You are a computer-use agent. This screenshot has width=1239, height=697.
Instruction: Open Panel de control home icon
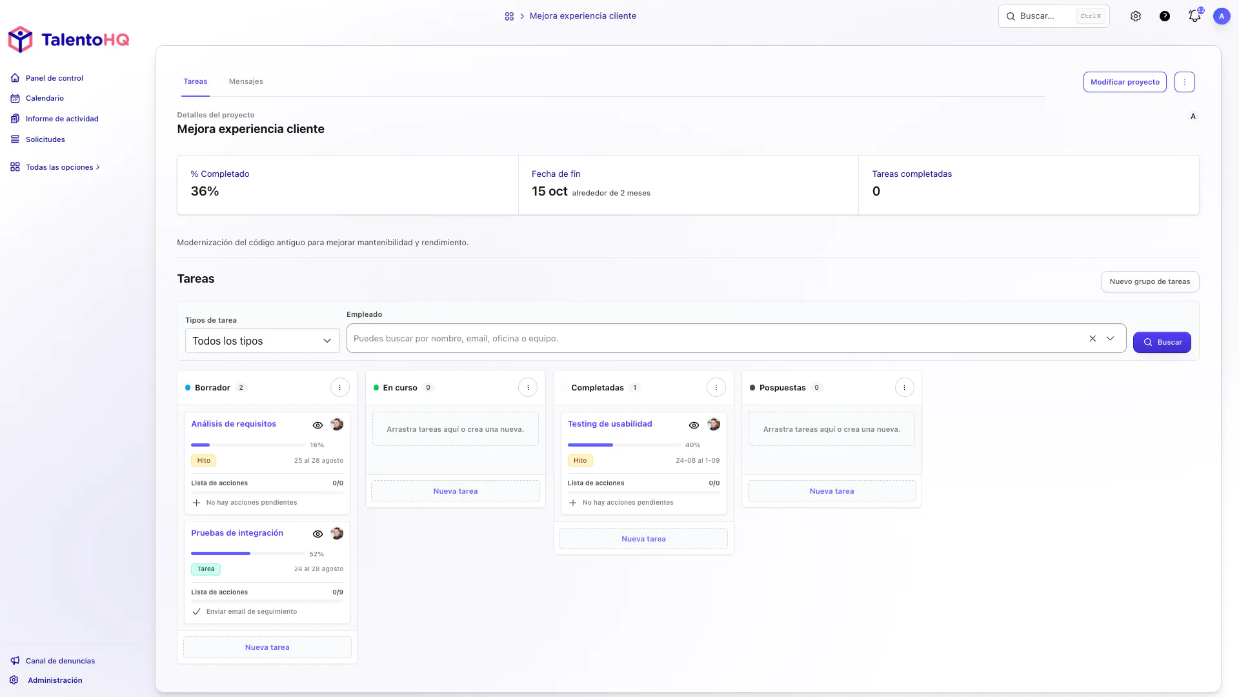[15, 78]
